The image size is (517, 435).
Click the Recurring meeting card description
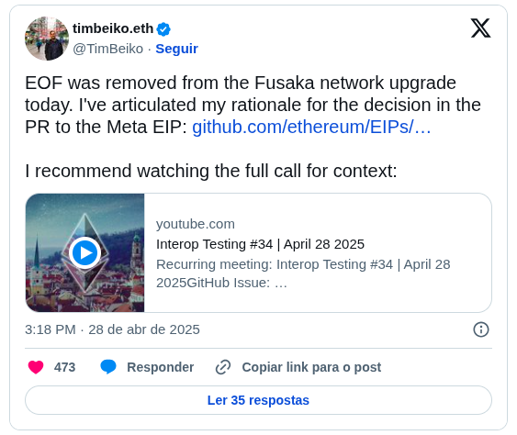point(303,273)
